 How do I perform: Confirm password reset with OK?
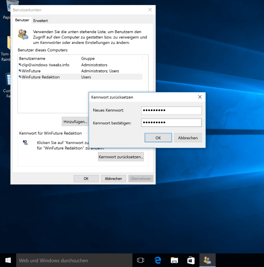pyautogui.click(x=158, y=138)
